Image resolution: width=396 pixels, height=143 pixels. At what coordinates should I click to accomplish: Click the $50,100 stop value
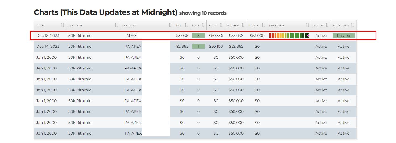pyautogui.click(x=216, y=46)
